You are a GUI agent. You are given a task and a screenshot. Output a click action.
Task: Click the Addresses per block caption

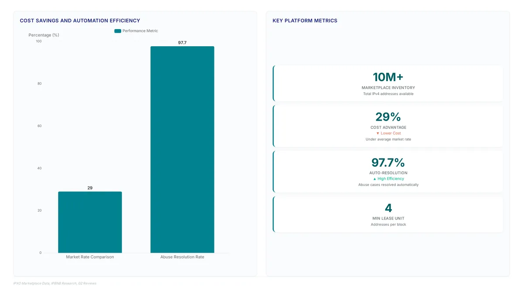point(388,224)
